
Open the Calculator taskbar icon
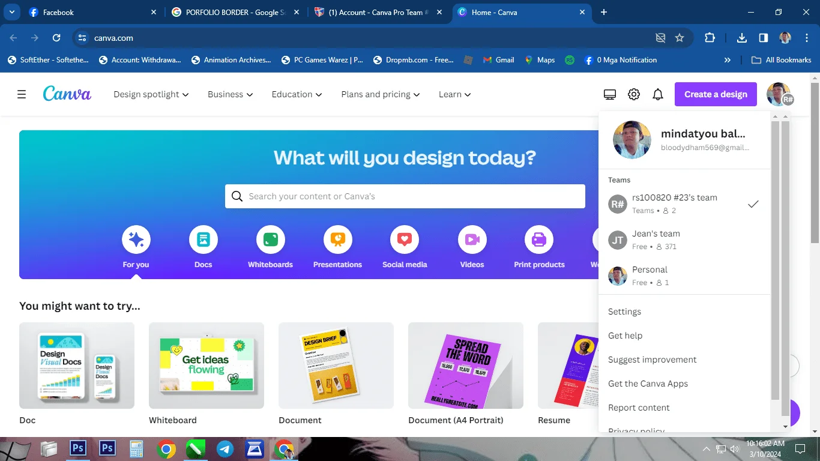click(137, 449)
